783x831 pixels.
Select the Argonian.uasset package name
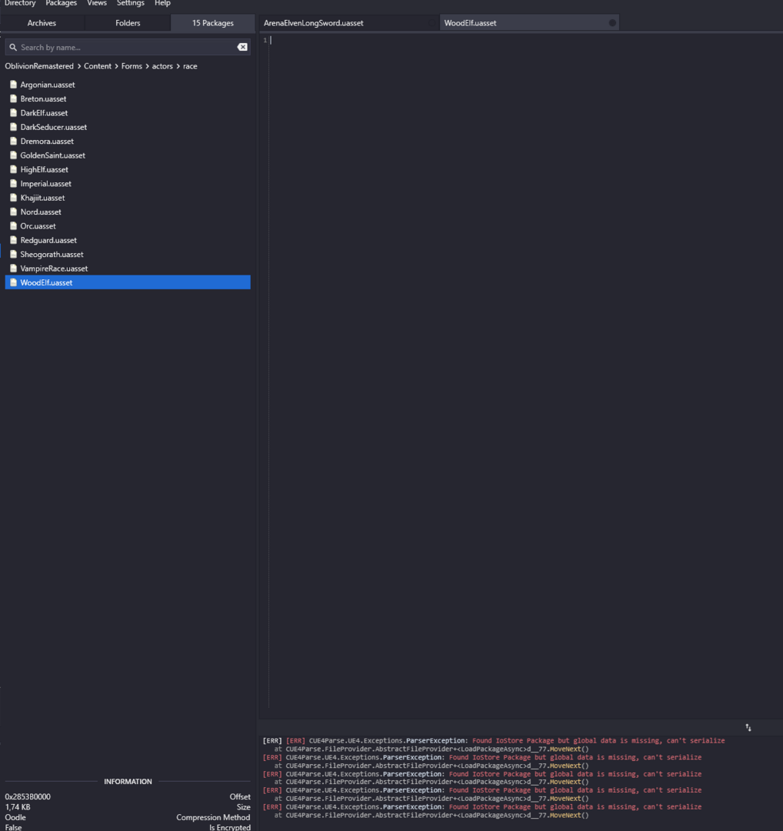click(x=48, y=85)
